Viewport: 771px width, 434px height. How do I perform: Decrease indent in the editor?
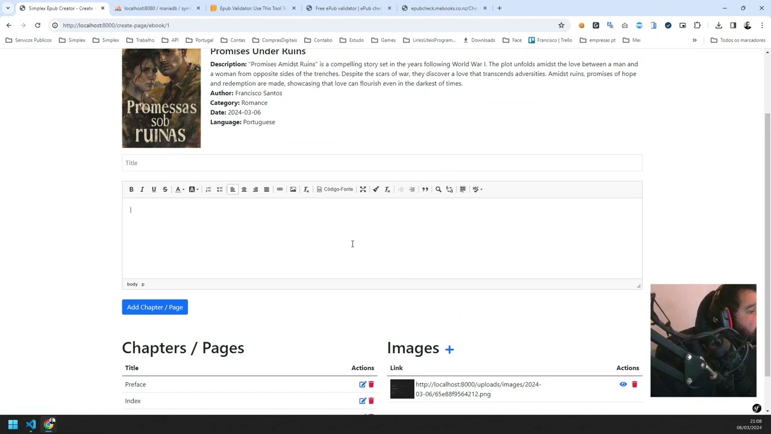pos(401,189)
